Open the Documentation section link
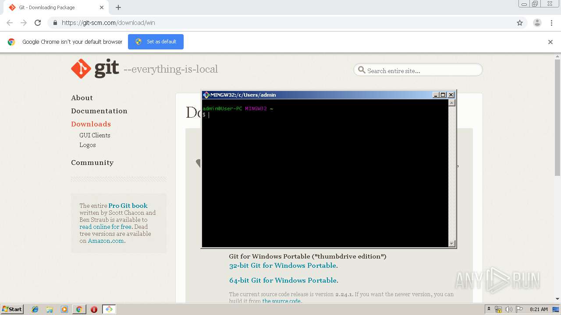Screen dimensions: 561x315 [99, 111]
